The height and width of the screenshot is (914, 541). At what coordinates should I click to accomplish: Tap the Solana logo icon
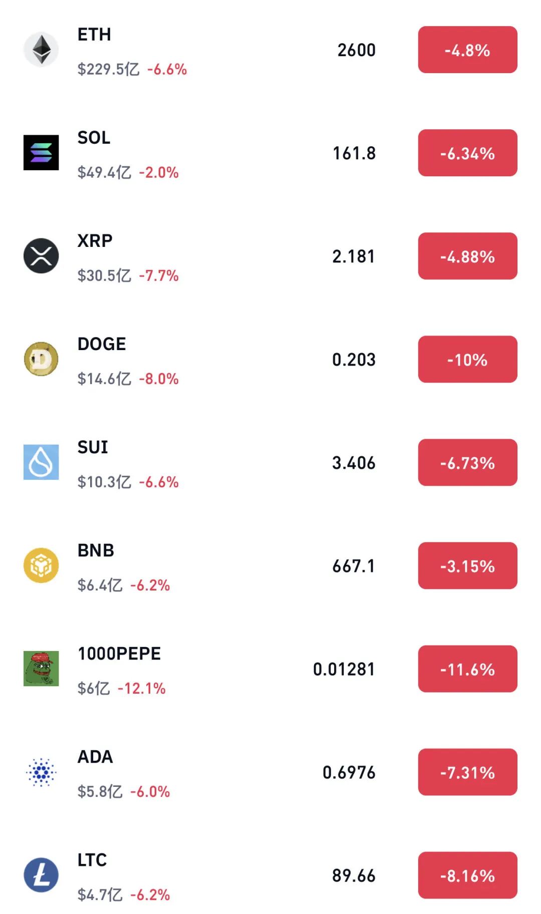pos(41,153)
